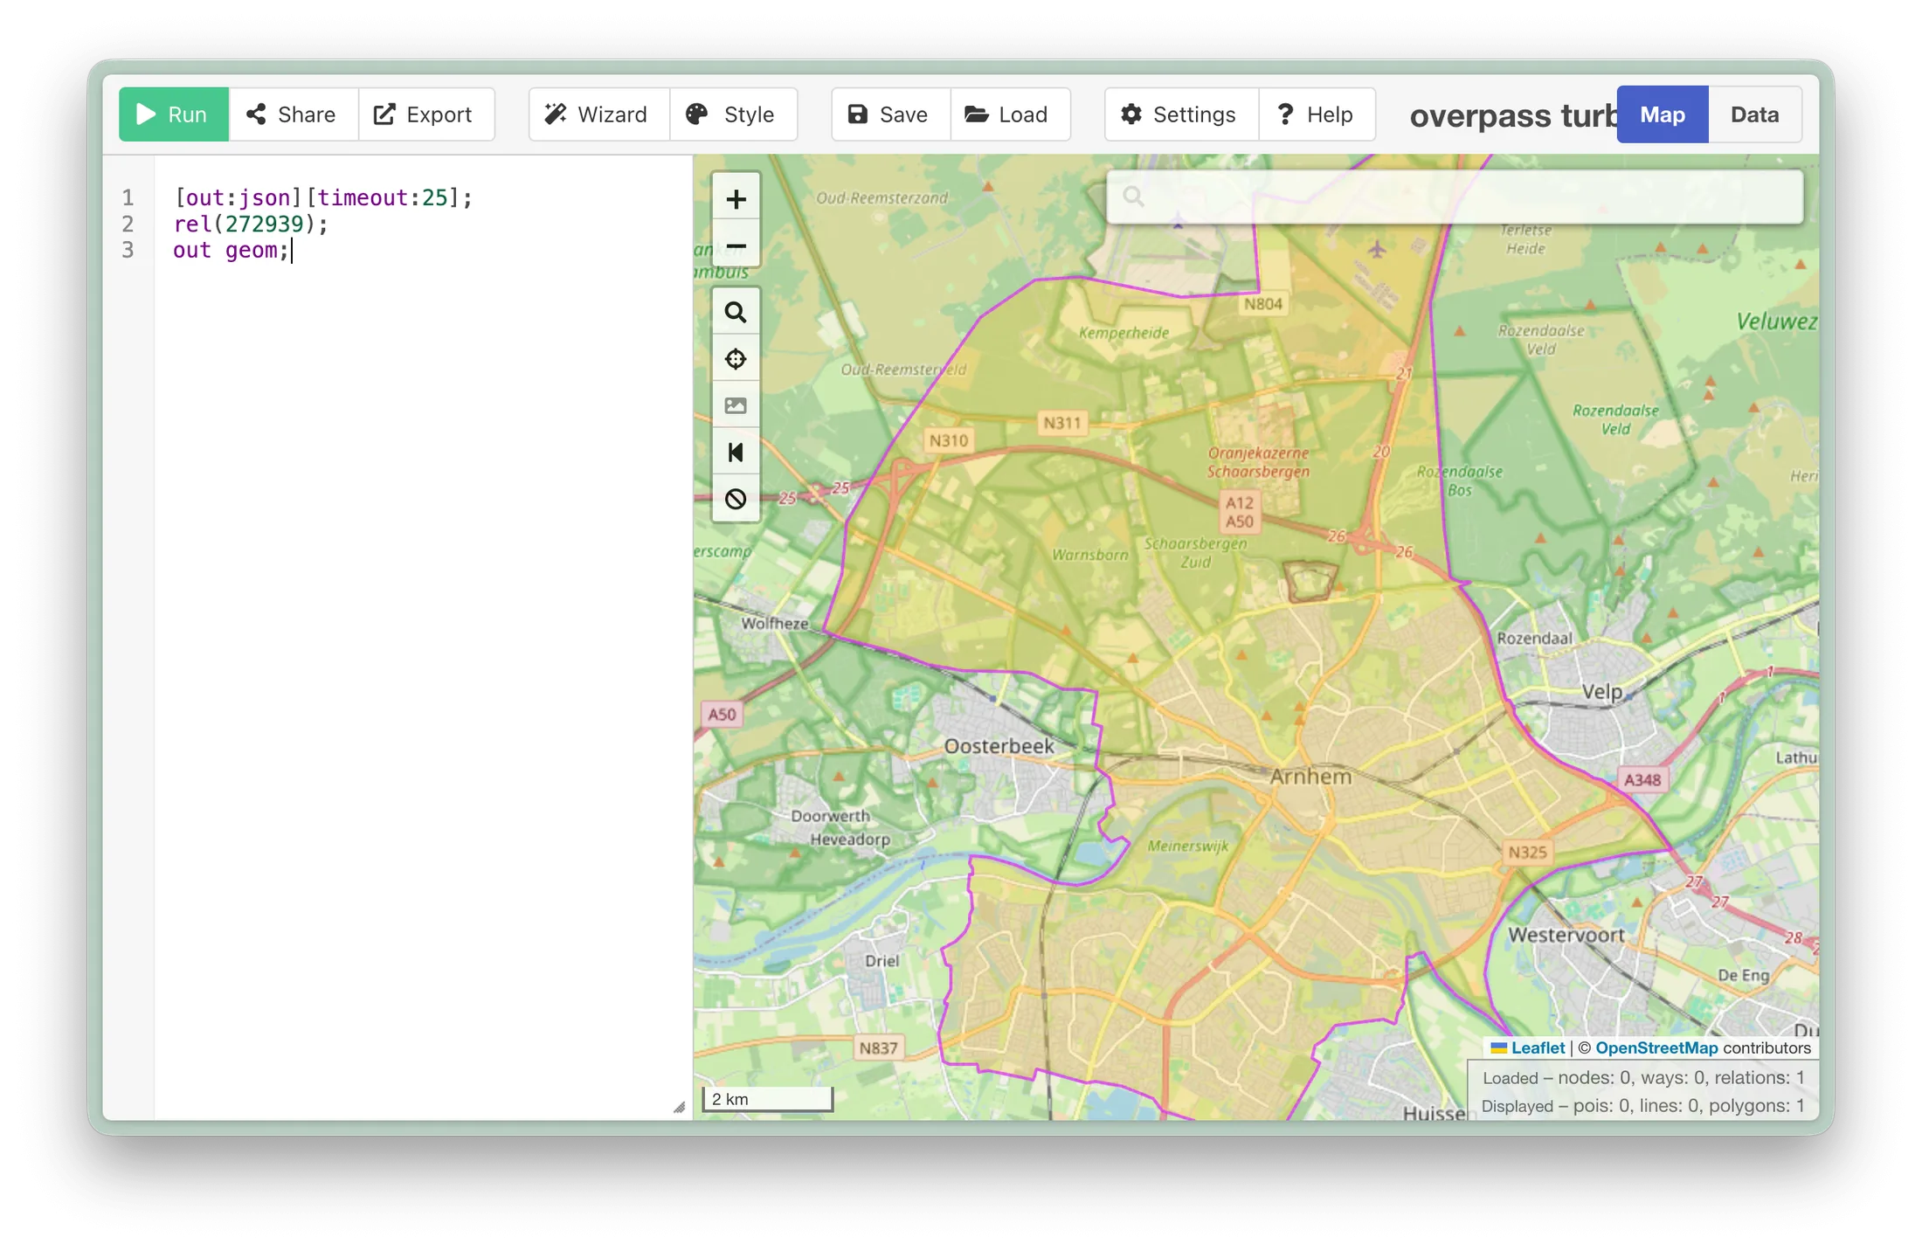Screen dimensions: 1922x1251
Task: Click the locate-me crosshair icon
Action: [736, 359]
